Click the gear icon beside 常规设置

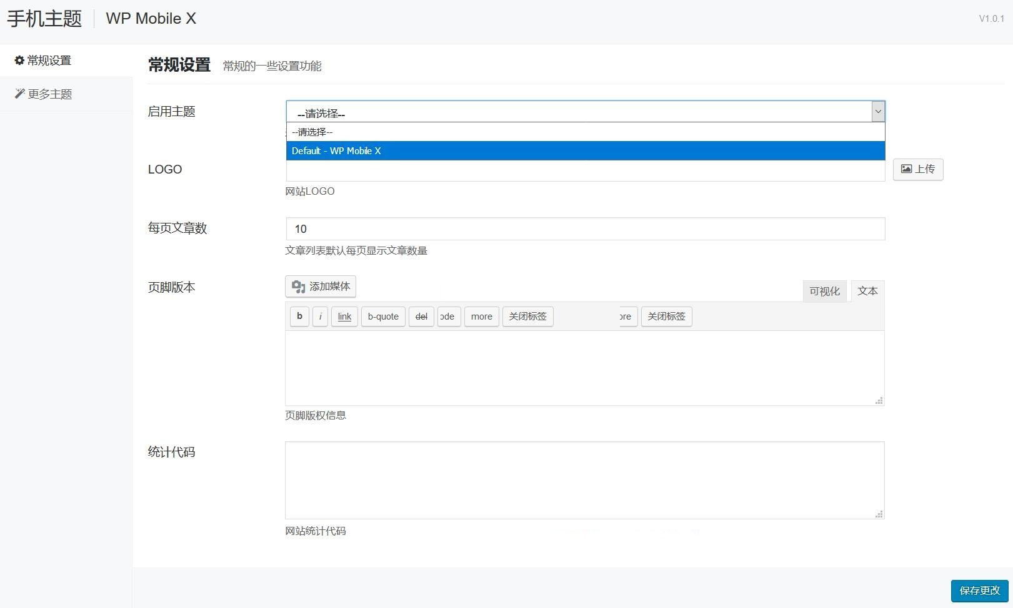[x=19, y=60]
